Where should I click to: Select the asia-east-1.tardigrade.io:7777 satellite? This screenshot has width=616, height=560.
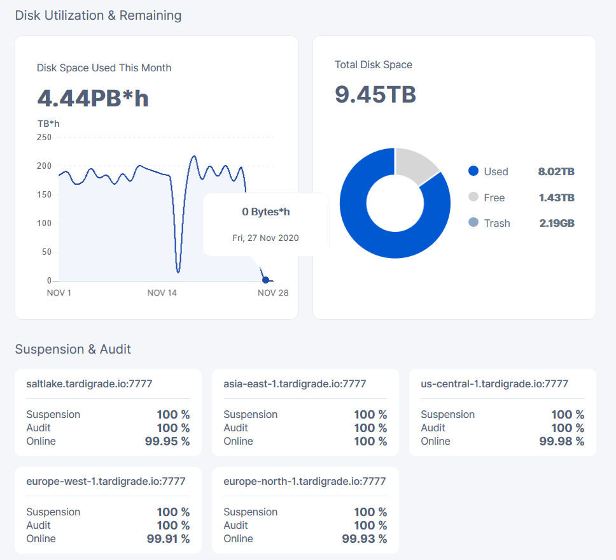295,384
